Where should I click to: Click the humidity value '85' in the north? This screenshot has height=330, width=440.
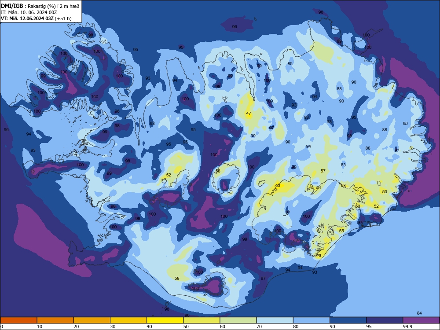tap(290, 63)
